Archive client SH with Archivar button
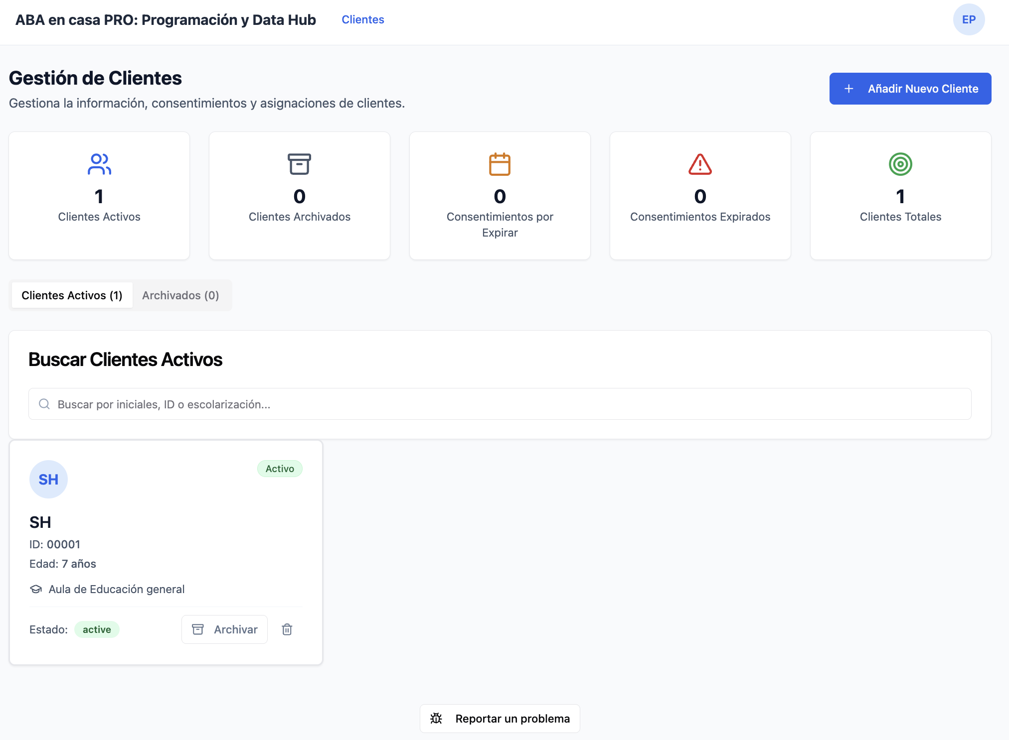Screen dimensions: 1009x740 224,629
